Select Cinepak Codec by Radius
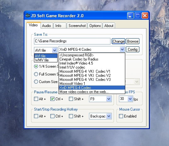Screen dimensions: 169x146 92,59
